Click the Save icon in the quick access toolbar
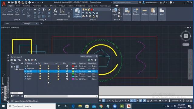 click(x=16, y=2)
